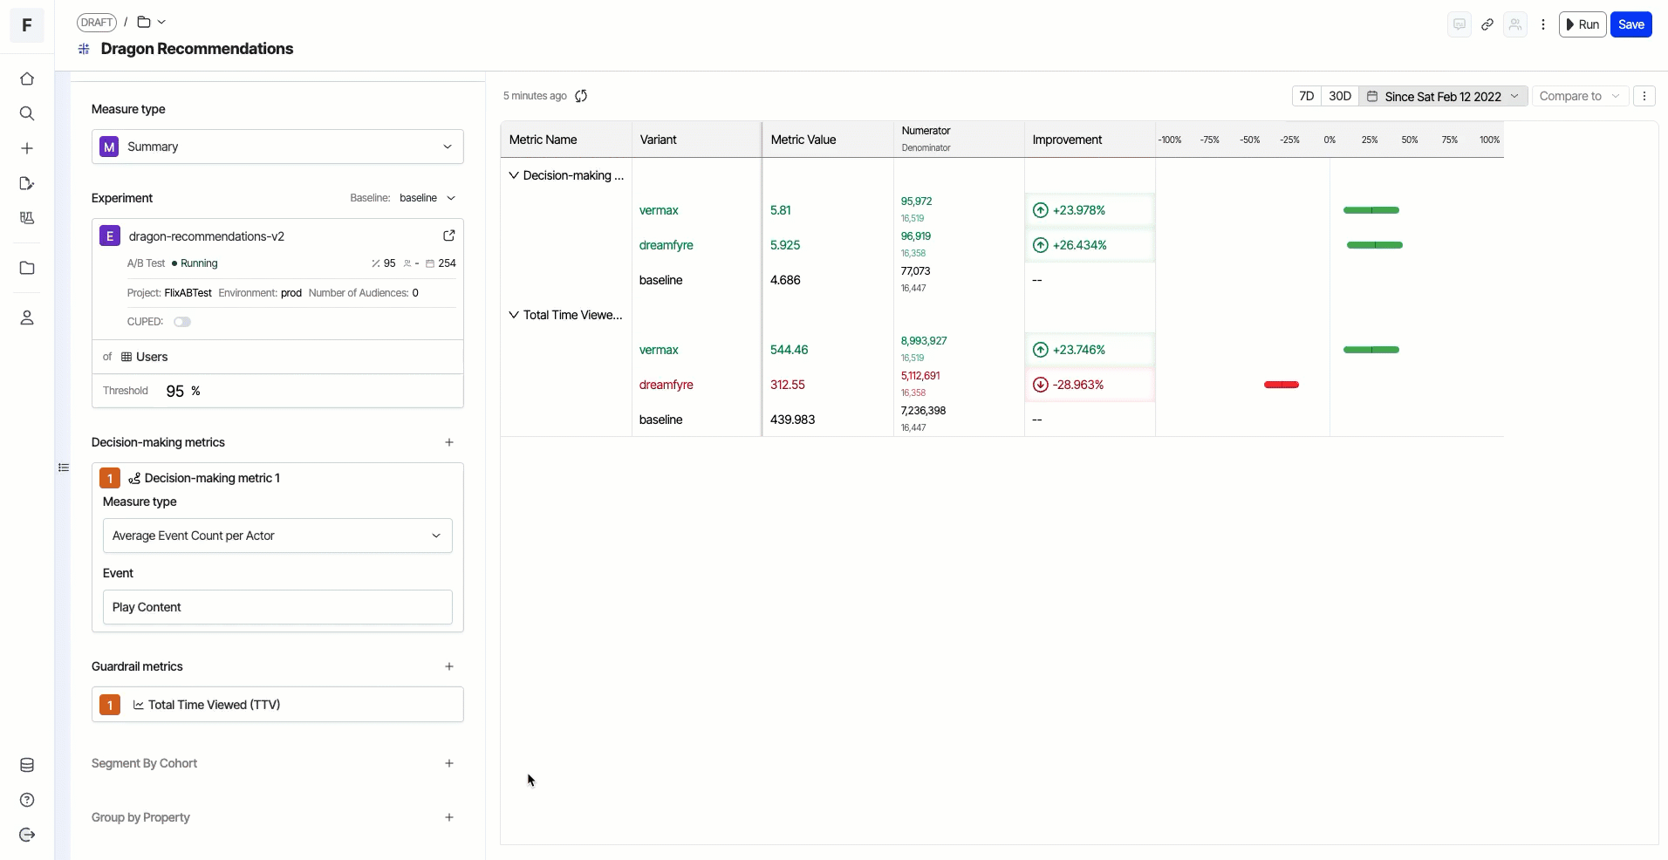
Task: Collapse the Total Time Viewed row group
Action: click(514, 315)
